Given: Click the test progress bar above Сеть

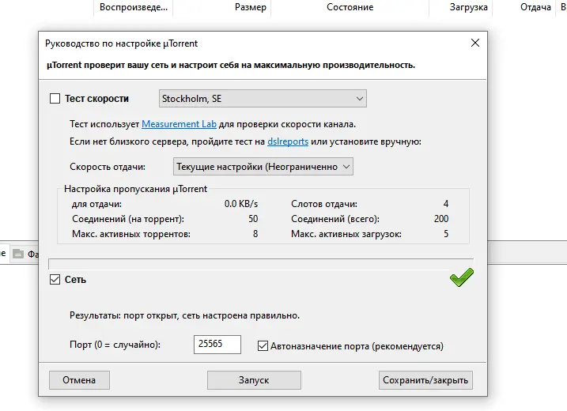Looking at the screenshot, I should click(x=260, y=263).
